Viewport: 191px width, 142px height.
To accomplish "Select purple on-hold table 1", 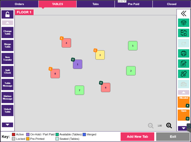I will [x=78, y=64].
